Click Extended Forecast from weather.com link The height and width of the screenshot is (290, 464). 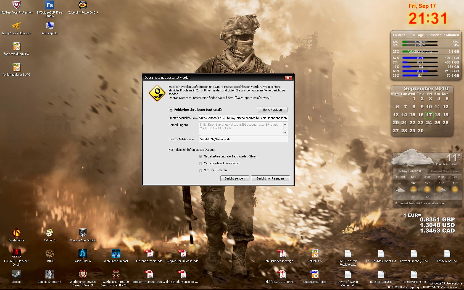[x=420, y=203]
